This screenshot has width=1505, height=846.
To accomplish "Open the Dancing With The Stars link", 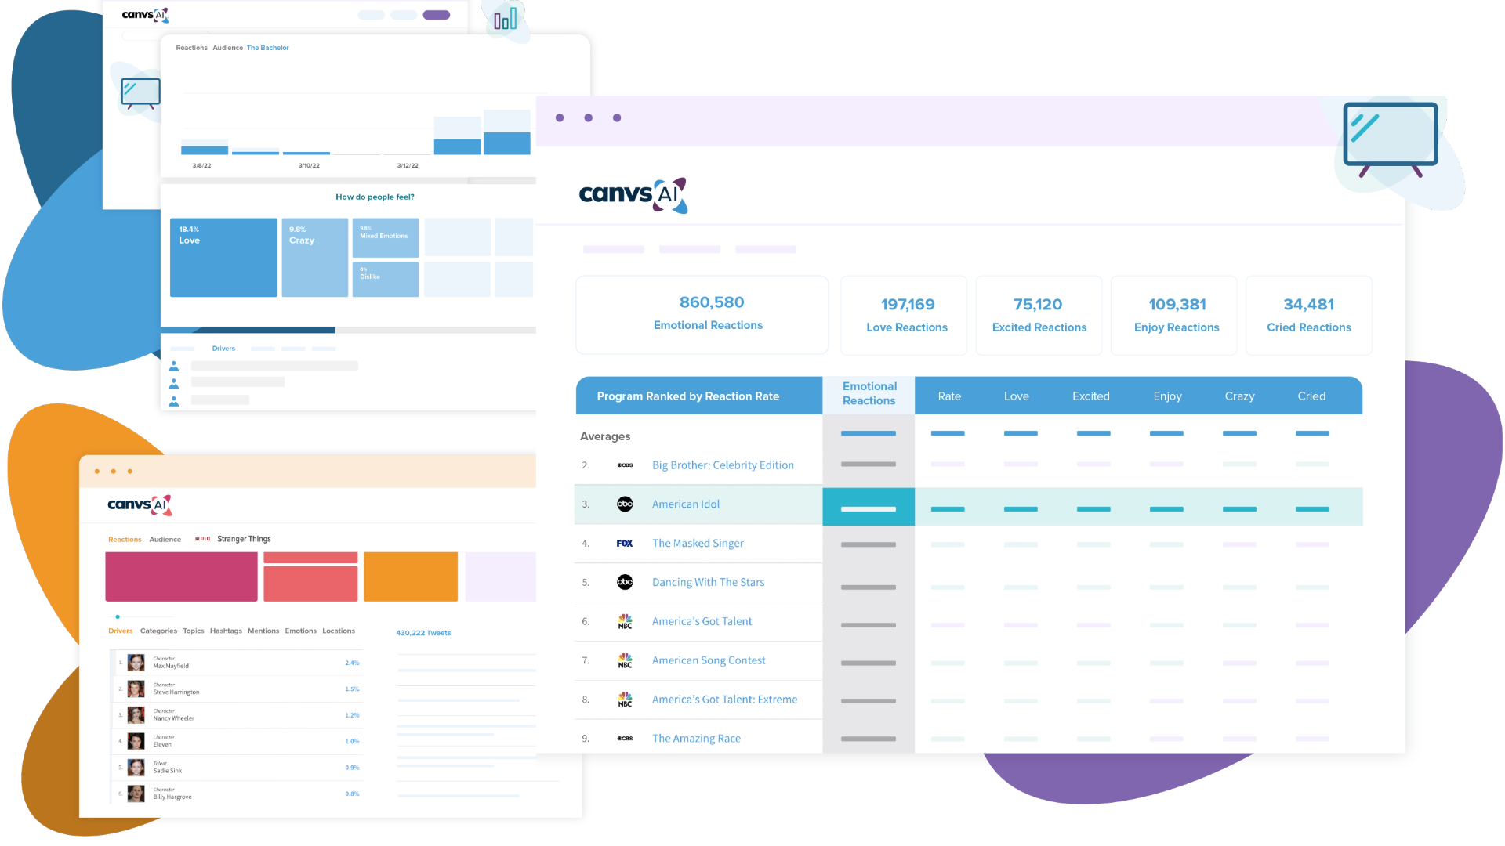I will (708, 583).
